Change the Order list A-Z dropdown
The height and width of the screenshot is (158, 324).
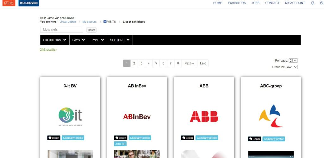click(291, 67)
